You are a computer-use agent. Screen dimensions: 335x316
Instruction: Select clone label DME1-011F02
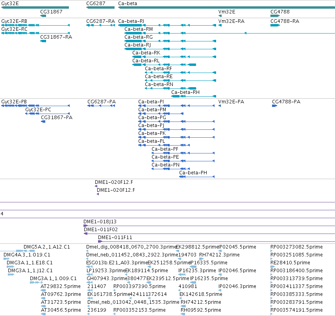pos(101,230)
